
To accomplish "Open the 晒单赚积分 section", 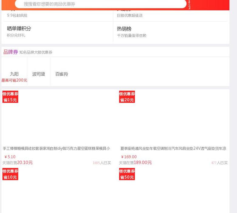I will (x=19, y=29).
